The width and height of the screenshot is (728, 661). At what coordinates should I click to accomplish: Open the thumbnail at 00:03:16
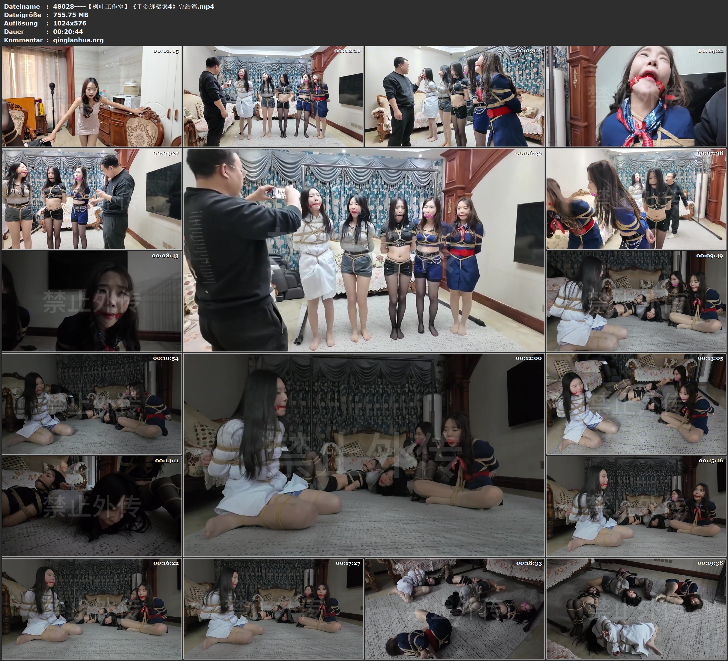(454, 96)
